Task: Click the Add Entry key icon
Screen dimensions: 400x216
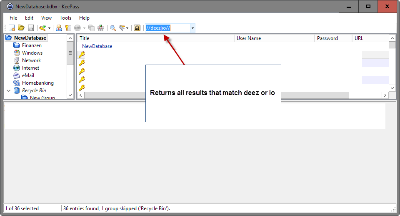Action: point(42,28)
